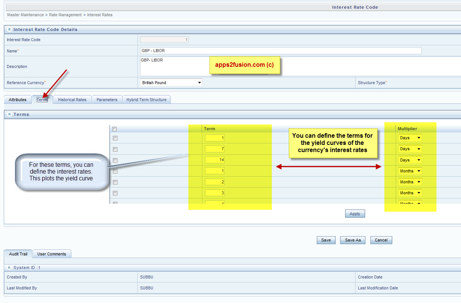
Task: Check the row with term 14 Days
Action: (115, 160)
